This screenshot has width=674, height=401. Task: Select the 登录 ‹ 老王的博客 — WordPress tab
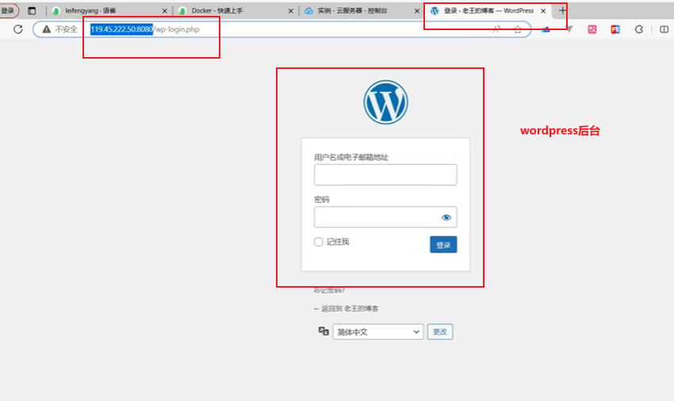click(488, 11)
